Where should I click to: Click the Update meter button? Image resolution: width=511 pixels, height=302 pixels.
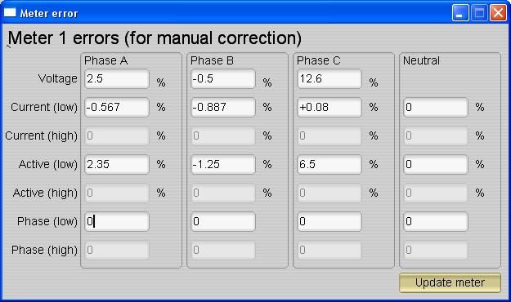pos(450,282)
